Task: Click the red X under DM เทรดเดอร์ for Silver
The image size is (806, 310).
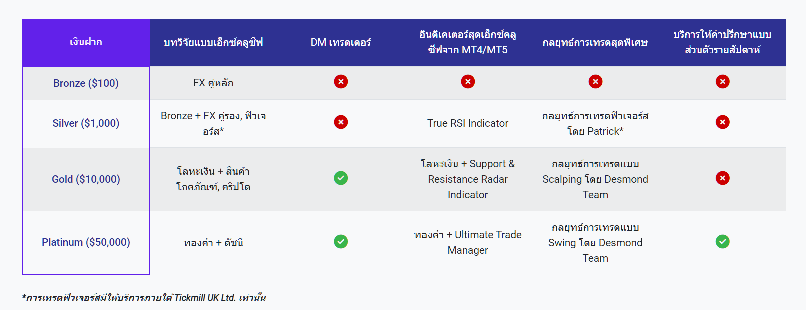Action: click(x=341, y=122)
